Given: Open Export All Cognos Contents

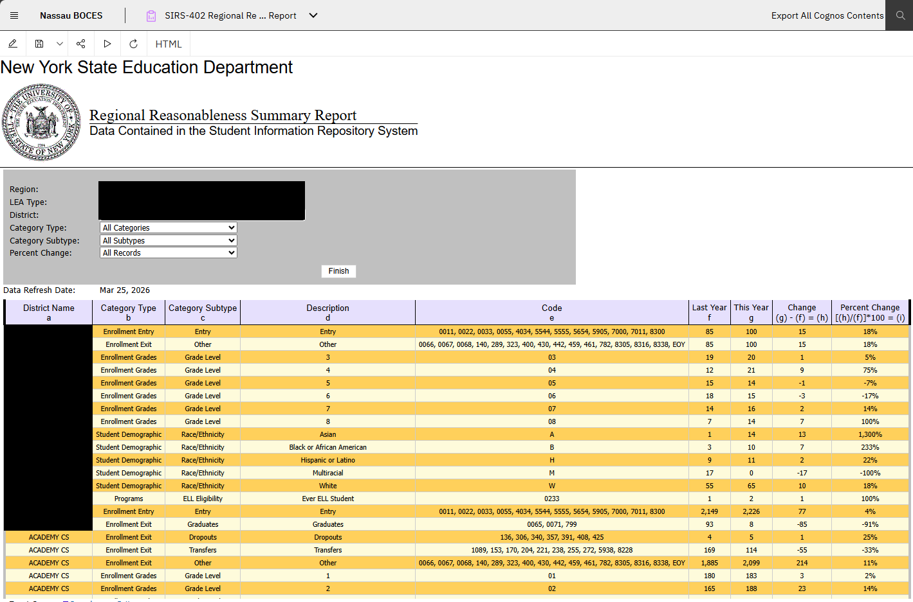Looking at the screenshot, I should pyautogui.click(x=827, y=15).
